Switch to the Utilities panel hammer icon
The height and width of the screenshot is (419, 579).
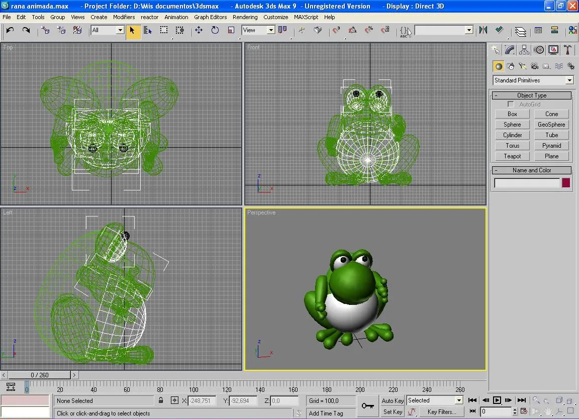[x=567, y=50]
